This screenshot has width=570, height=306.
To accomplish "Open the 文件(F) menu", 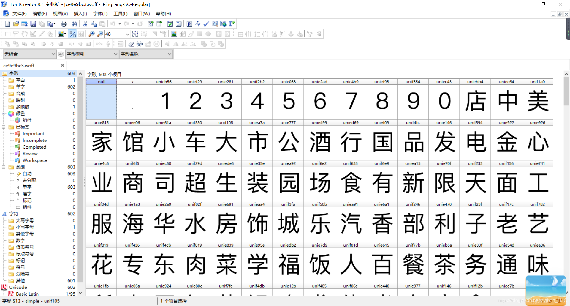I will coord(20,14).
